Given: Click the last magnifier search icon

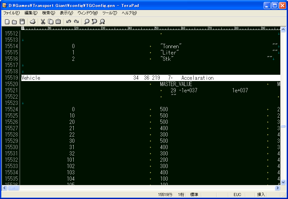Looking at the screenshot, I should (x=102, y=22).
